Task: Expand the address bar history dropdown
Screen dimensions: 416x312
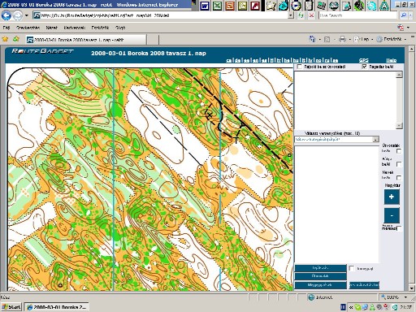Action: click(x=291, y=15)
